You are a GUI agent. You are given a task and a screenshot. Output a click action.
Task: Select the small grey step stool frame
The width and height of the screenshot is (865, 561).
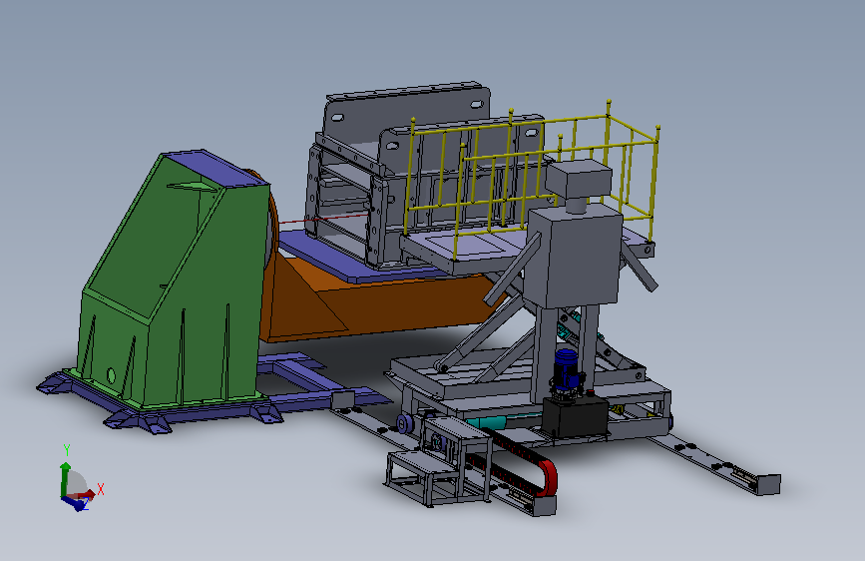click(x=439, y=461)
